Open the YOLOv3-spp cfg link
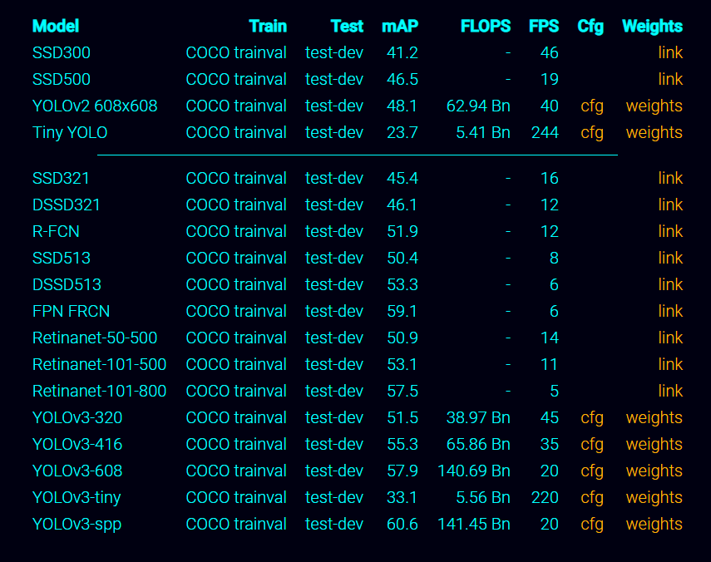Screen dimensions: 711x562 point(592,525)
